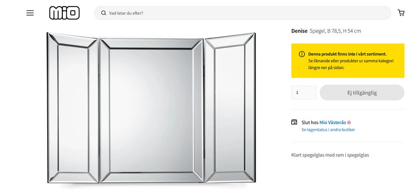Click the store icon beside Slut hos
Image resolution: width=416 pixels, height=195 pixels.
click(x=294, y=122)
